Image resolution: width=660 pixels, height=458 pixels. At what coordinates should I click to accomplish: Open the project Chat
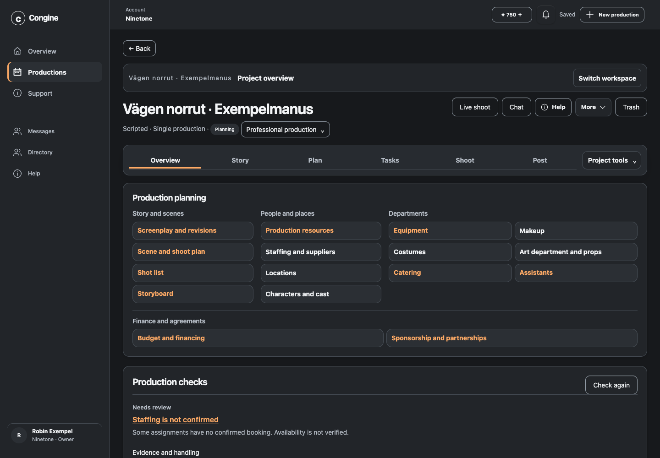coord(516,107)
